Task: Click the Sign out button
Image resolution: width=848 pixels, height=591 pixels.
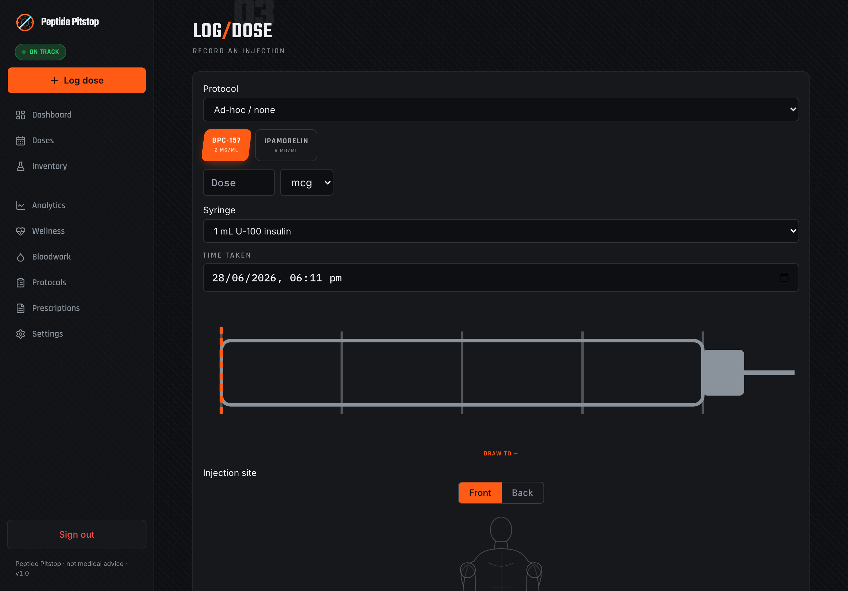Action: (x=77, y=534)
